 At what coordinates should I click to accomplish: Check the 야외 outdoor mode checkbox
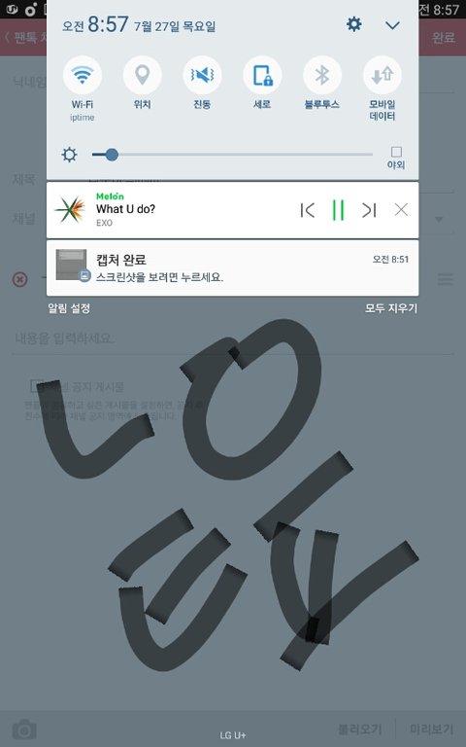click(396, 152)
